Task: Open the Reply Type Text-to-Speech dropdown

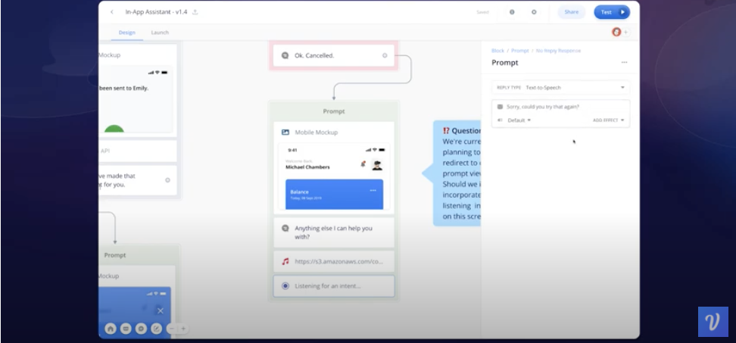Action: point(560,88)
